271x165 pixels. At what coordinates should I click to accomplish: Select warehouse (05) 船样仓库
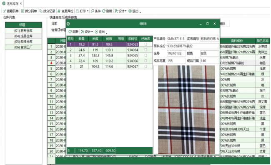click(23, 42)
